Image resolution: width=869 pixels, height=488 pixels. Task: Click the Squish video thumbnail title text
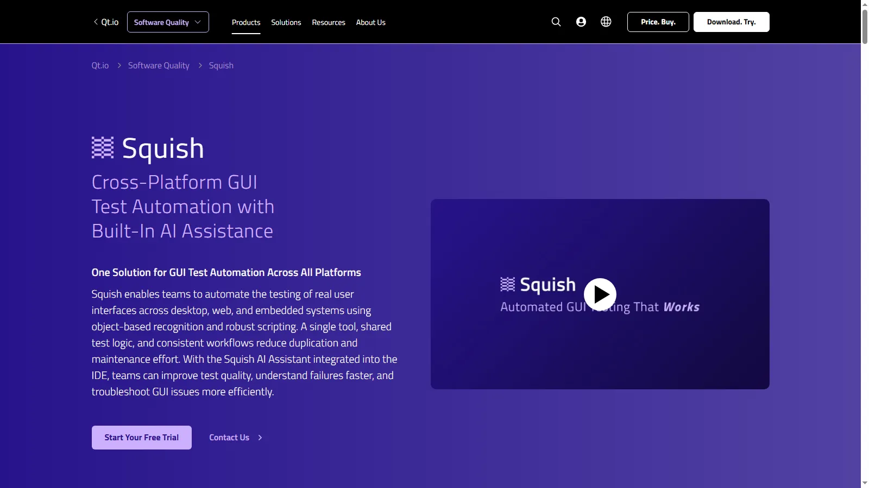pos(547,285)
